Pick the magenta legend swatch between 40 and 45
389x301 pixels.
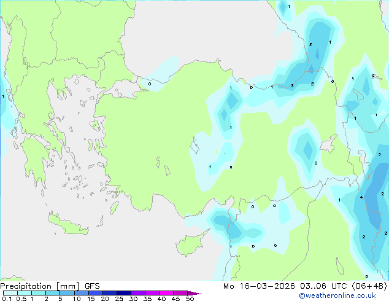166,293
